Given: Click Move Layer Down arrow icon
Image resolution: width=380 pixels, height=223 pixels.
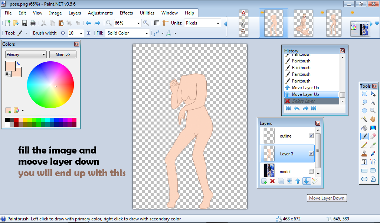Looking at the screenshot, I should click(306, 181).
